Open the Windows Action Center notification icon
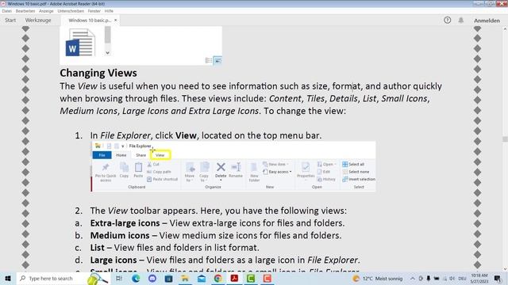The width and height of the screenshot is (508, 285). [498, 278]
